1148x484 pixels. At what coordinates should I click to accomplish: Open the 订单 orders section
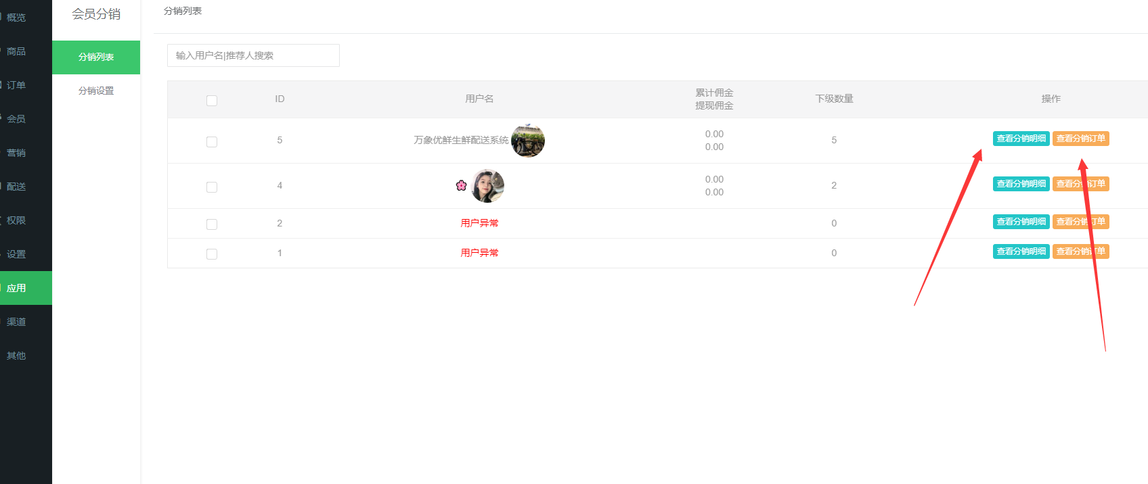pos(16,85)
